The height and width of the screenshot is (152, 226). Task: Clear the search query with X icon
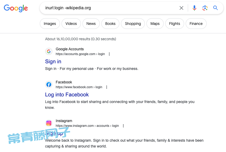point(181,8)
